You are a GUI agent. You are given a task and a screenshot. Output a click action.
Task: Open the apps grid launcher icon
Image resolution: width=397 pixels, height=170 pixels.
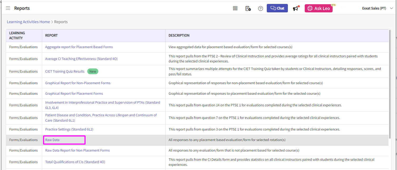[235, 8]
